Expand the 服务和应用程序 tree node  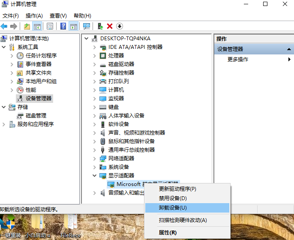pyautogui.click(x=4, y=124)
